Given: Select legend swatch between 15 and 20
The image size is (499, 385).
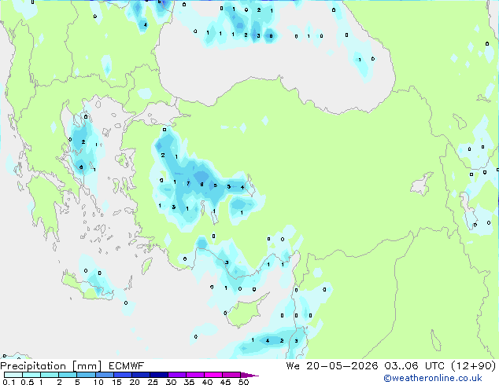Looking at the screenshot, I should click(x=122, y=375).
